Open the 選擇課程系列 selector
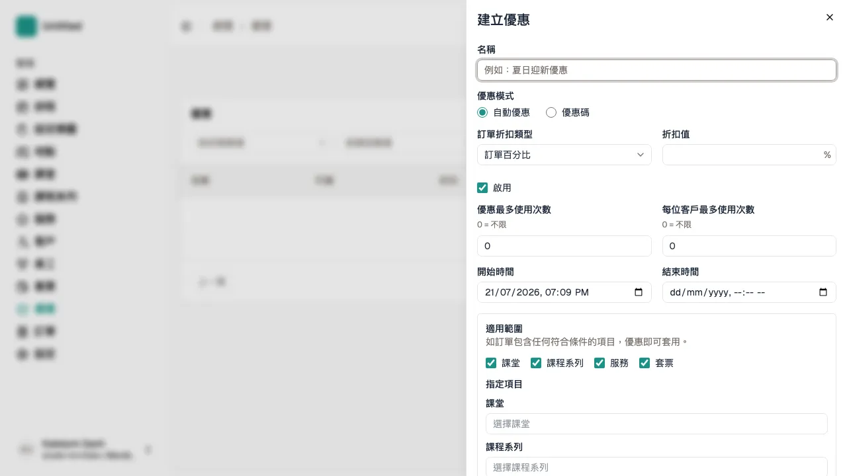 point(656,467)
